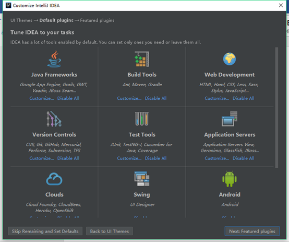Viewport: 289px width, 242px height.
Task: Click the Test Tools heading
Action: pos(142,134)
